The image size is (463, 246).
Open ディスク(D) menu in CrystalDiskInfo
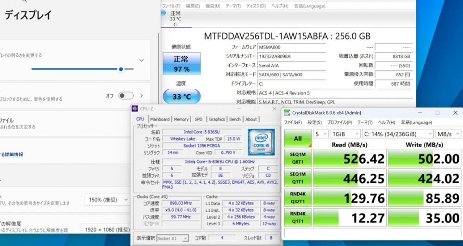[256, 6]
